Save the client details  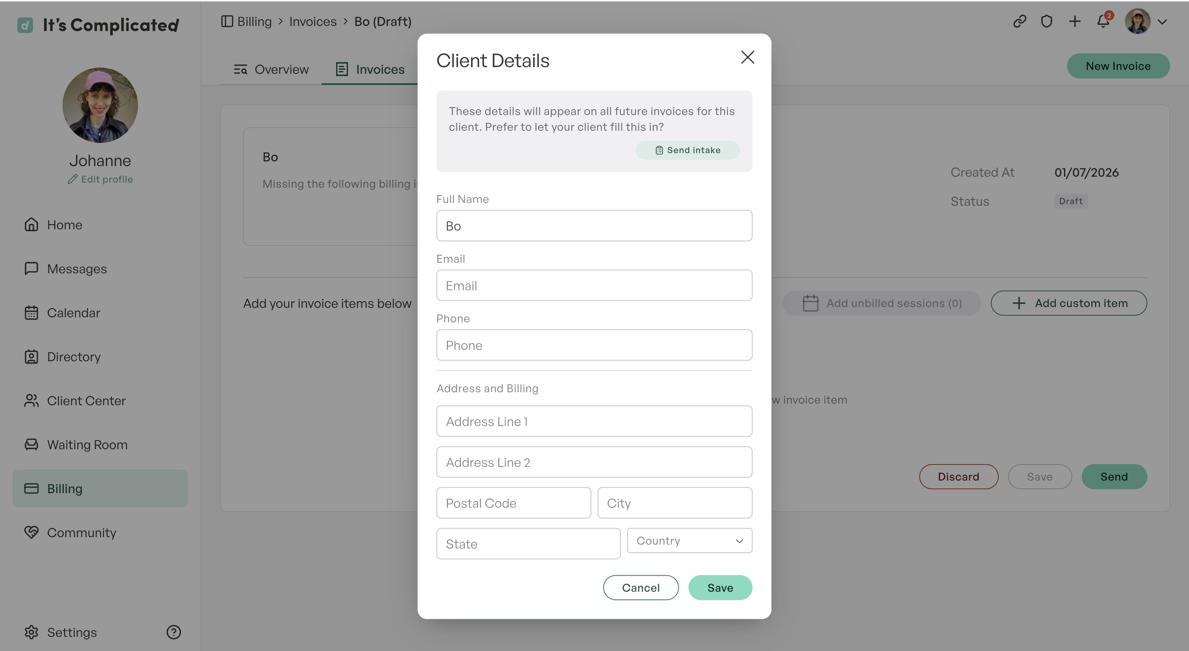click(720, 587)
